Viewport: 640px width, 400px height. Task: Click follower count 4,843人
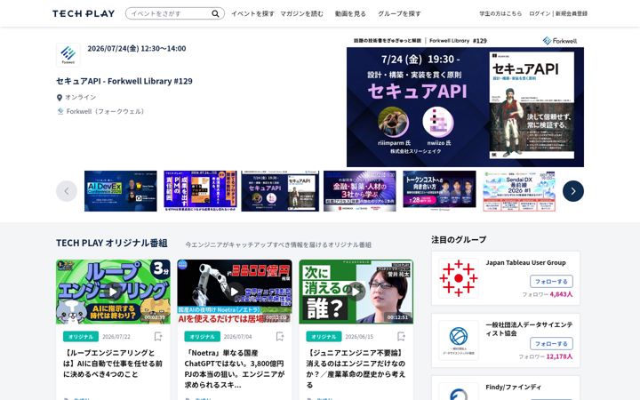[x=561, y=294]
